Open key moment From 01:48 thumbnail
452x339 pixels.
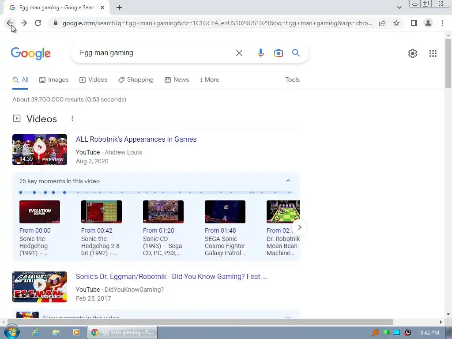(225, 212)
